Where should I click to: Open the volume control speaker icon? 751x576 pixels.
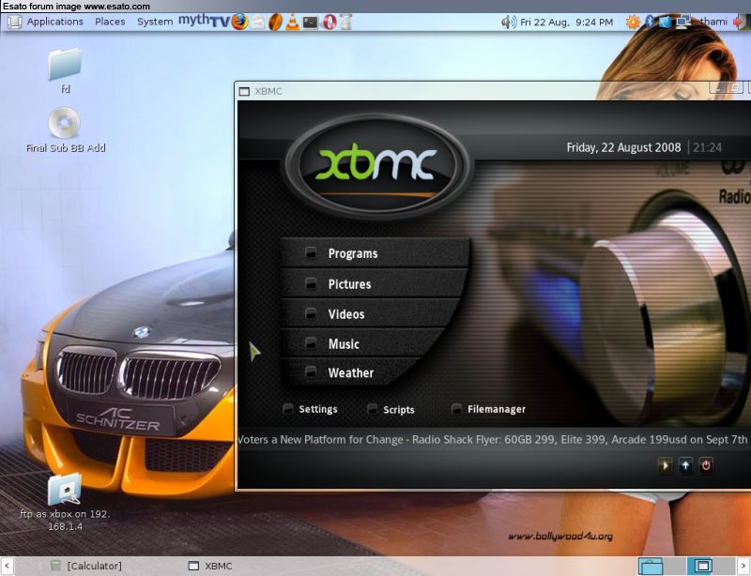509,22
